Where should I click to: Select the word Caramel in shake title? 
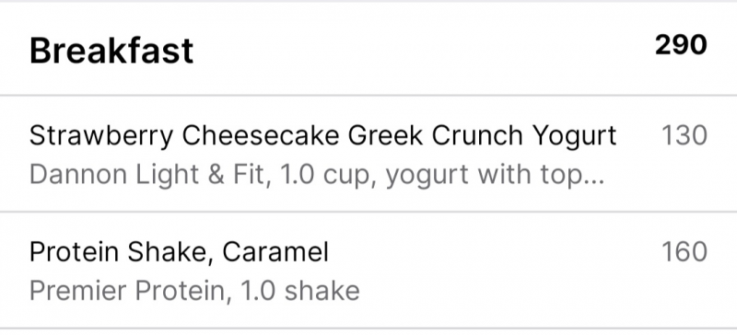[275, 252]
